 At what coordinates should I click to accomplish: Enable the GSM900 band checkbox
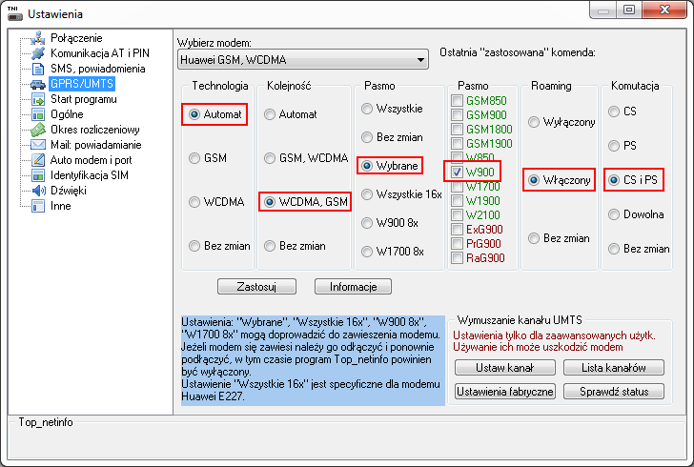tap(458, 114)
